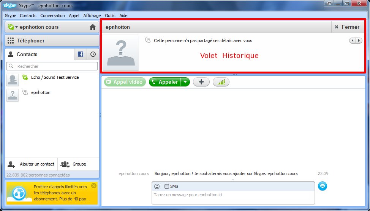Click the 22:39 message timestamp

pyautogui.click(x=323, y=173)
